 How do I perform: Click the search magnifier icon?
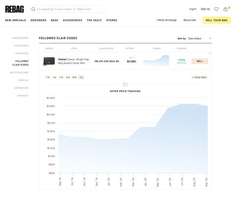(33, 9)
